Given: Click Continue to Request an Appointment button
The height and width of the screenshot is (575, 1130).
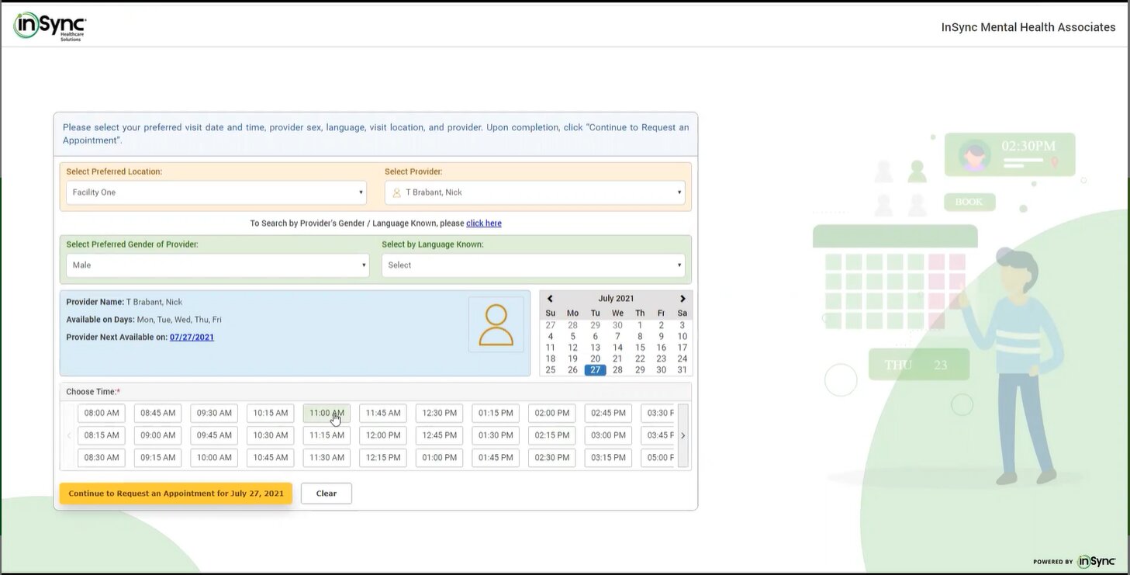Looking at the screenshot, I should (176, 494).
